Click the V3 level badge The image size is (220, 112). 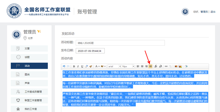pos(39,32)
